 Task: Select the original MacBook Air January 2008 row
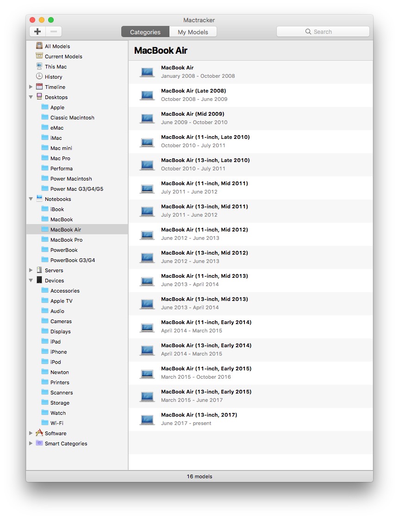pos(250,72)
